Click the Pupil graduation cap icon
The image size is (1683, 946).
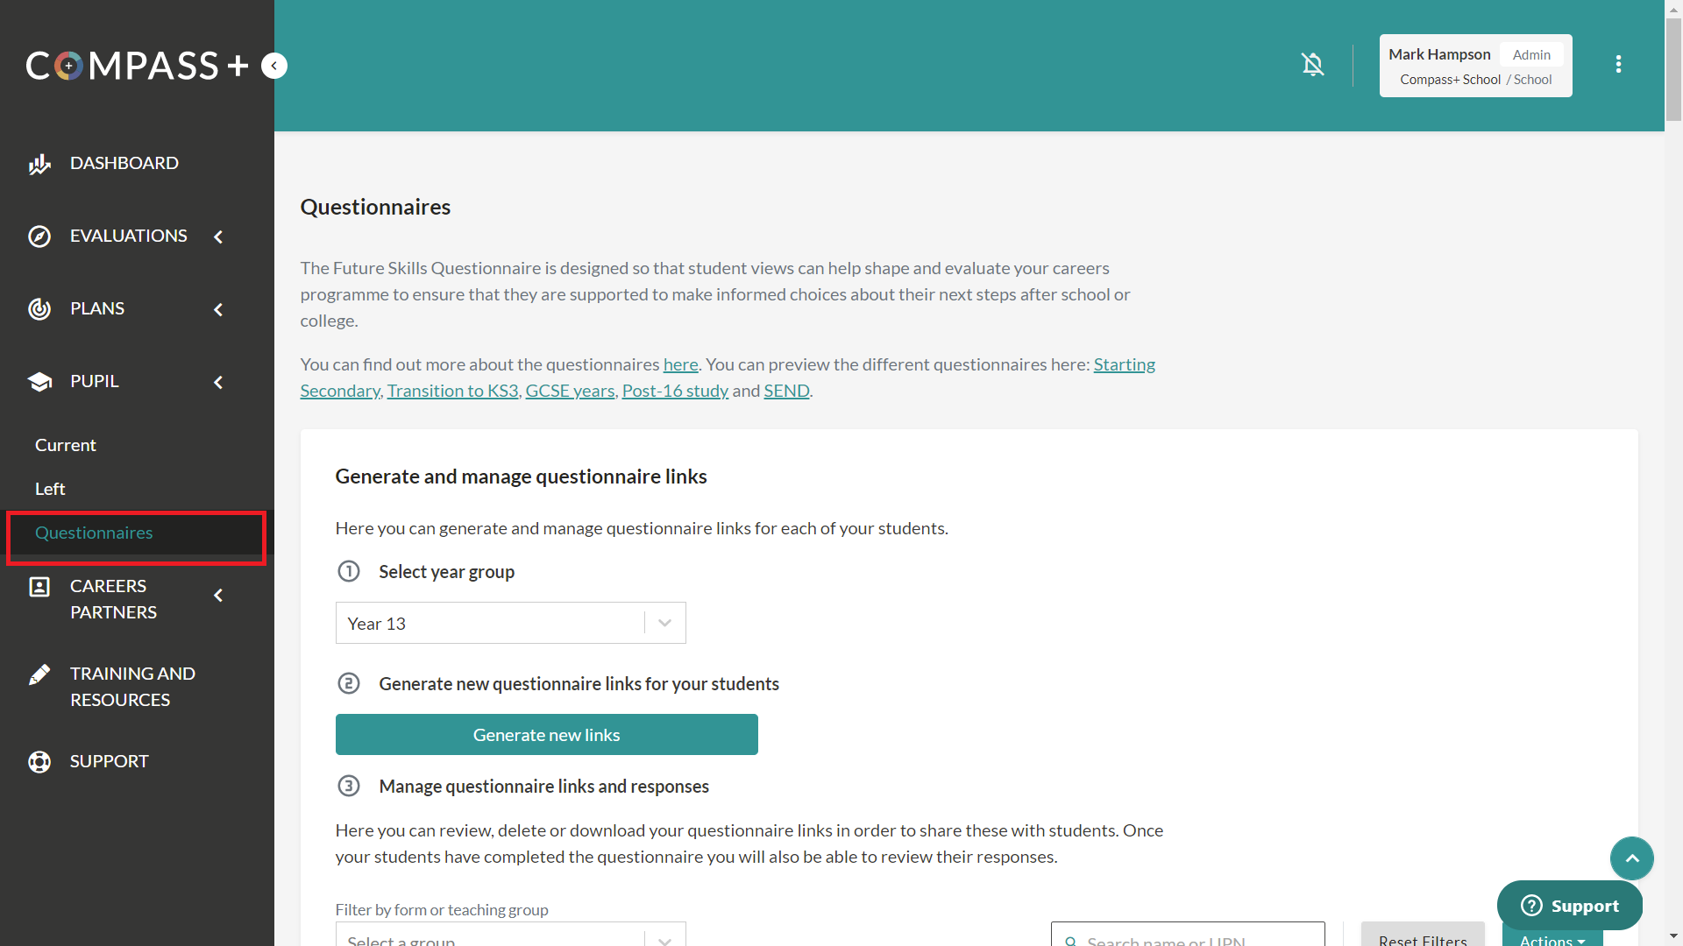tap(39, 382)
